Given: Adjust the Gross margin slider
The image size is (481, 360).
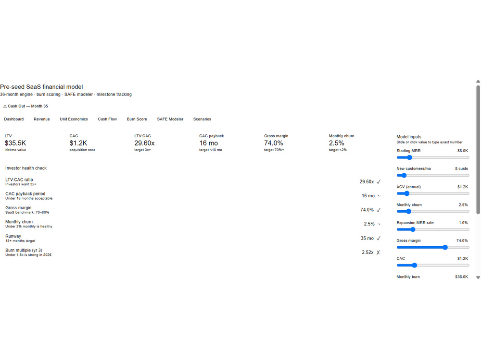Looking at the screenshot, I should [433, 247].
